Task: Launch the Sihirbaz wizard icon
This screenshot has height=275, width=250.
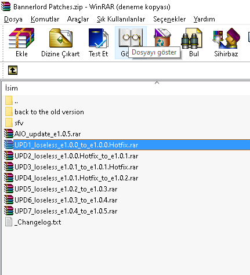Action: point(226,38)
